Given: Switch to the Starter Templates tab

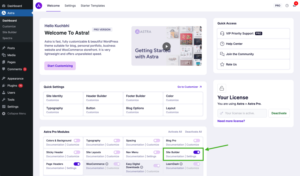Looking at the screenshot, I should pos(93,6).
